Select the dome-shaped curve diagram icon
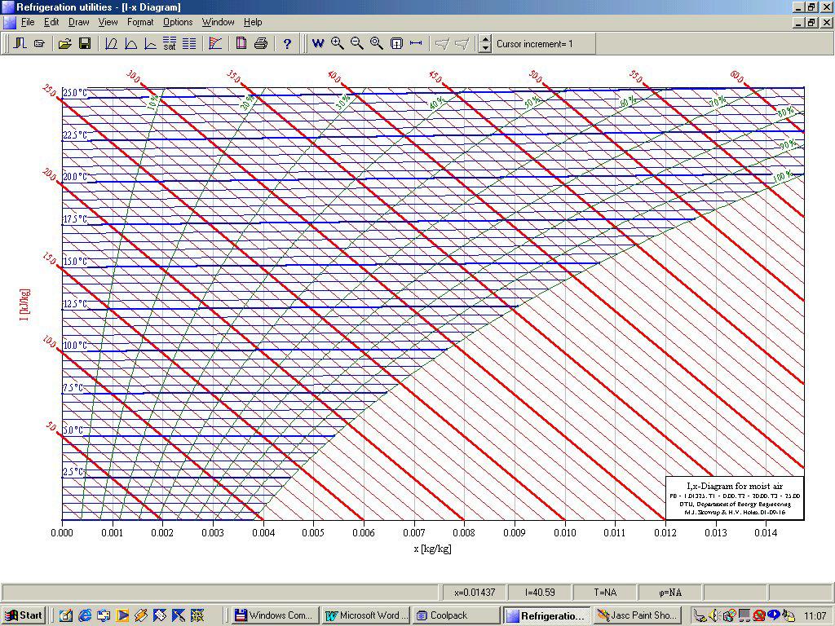The height and width of the screenshot is (626, 835). pos(131,44)
